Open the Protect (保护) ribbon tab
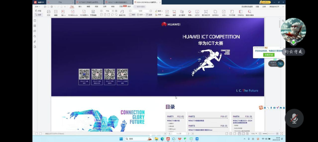Viewport: 318px width, 142px height. click(x=129, y=6)
